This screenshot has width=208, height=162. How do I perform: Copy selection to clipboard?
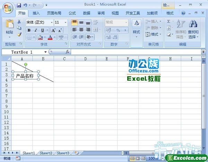click(x=19, y=28)
